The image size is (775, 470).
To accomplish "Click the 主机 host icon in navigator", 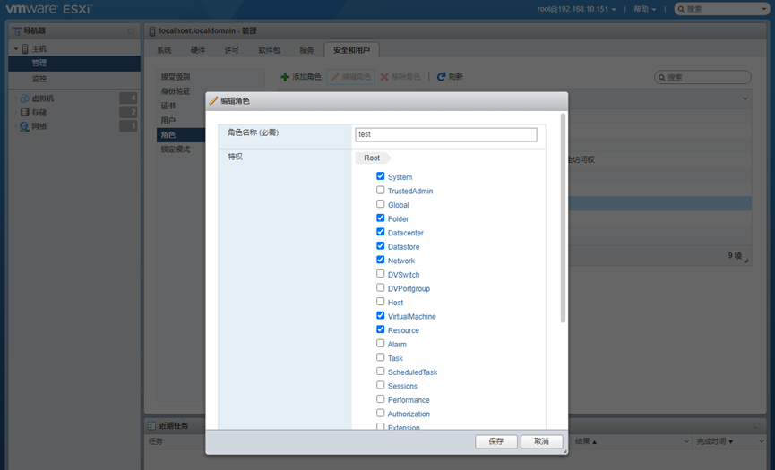I will 25,49.
